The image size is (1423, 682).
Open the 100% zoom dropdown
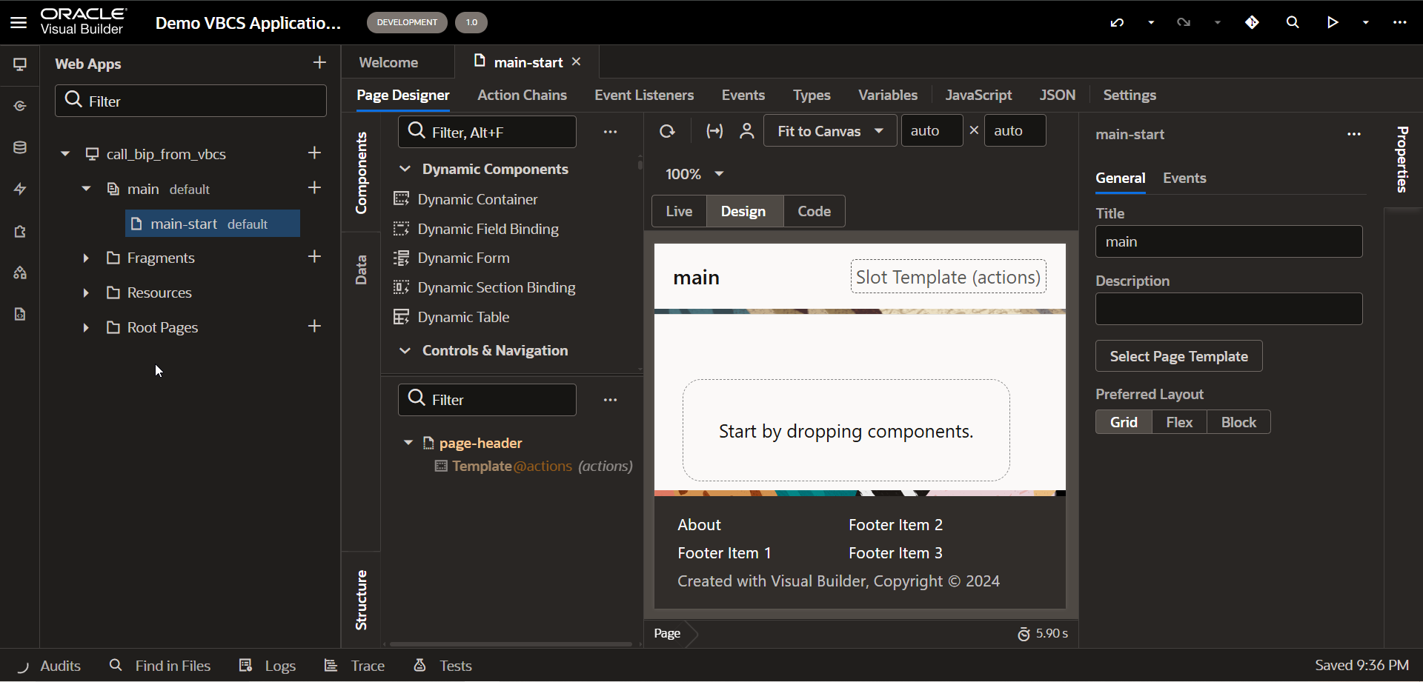pyautogui.click(x=694, y=174)
